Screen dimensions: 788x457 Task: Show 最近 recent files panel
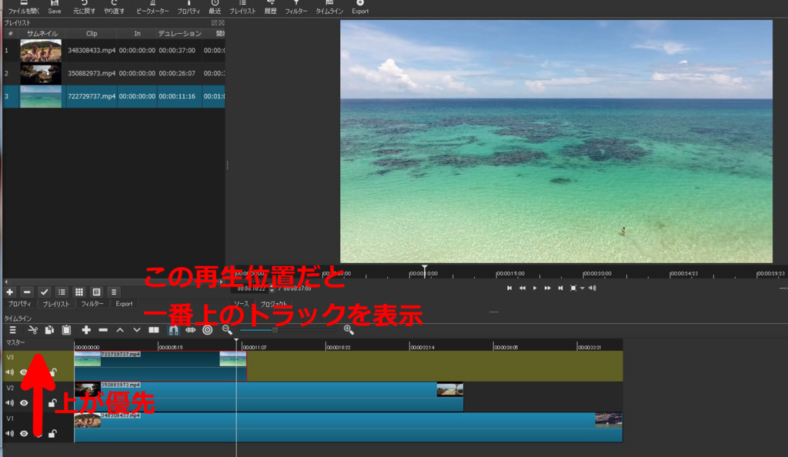pyautogui.click(x=215, y=7)
